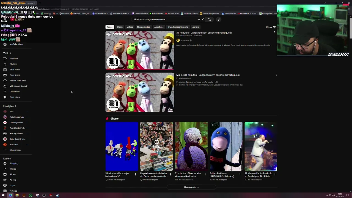Open File Explorer from the taskbar
This screenshot has width=352, height=198.
pos(17,195)
